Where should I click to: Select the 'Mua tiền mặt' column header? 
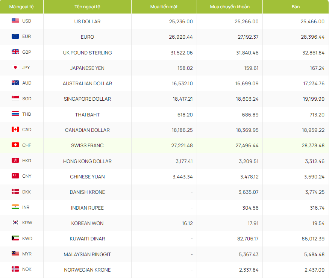164,7
